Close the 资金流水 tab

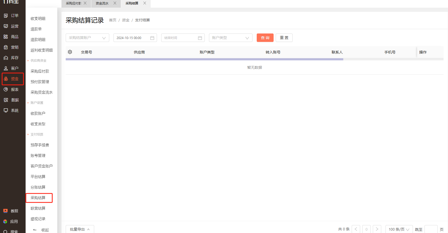coord(115,3)
